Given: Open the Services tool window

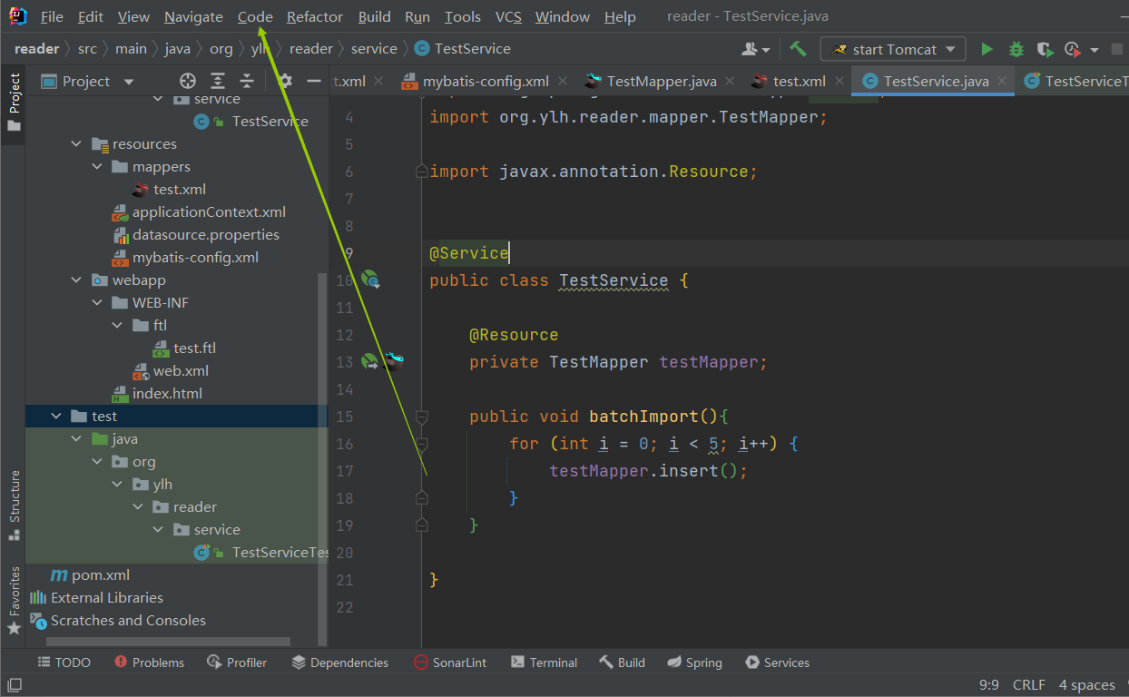Looking at the screenshot, I should 777,663.
